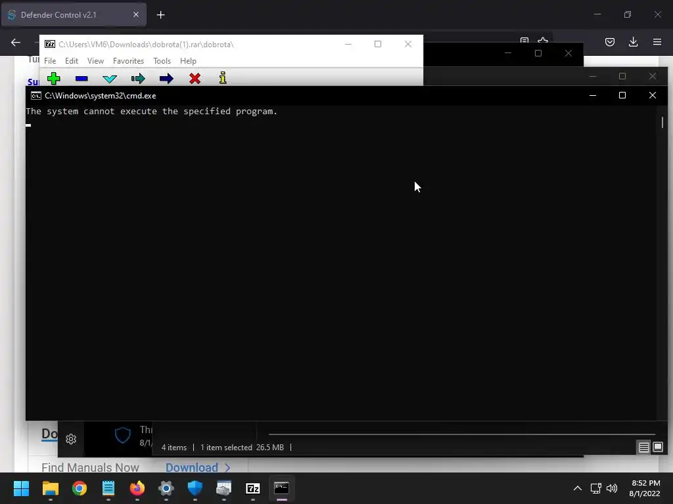Viewport: 673px width, 504px height.
Task: Click the volume speaker tray icon
Action: pos(612,488)
